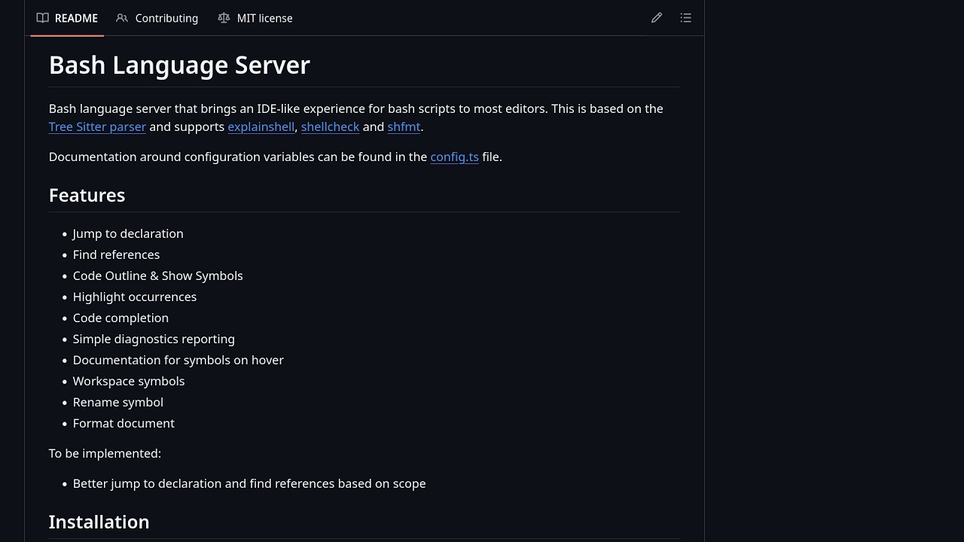The width and height of the screenshot is (964, 542).
Task: Click the Features heading
Action: [x=87, y=195]
